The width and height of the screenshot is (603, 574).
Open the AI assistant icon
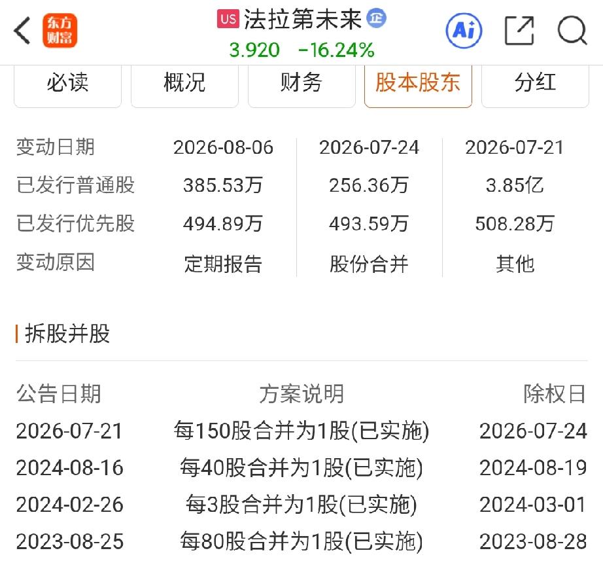[464, 30]
